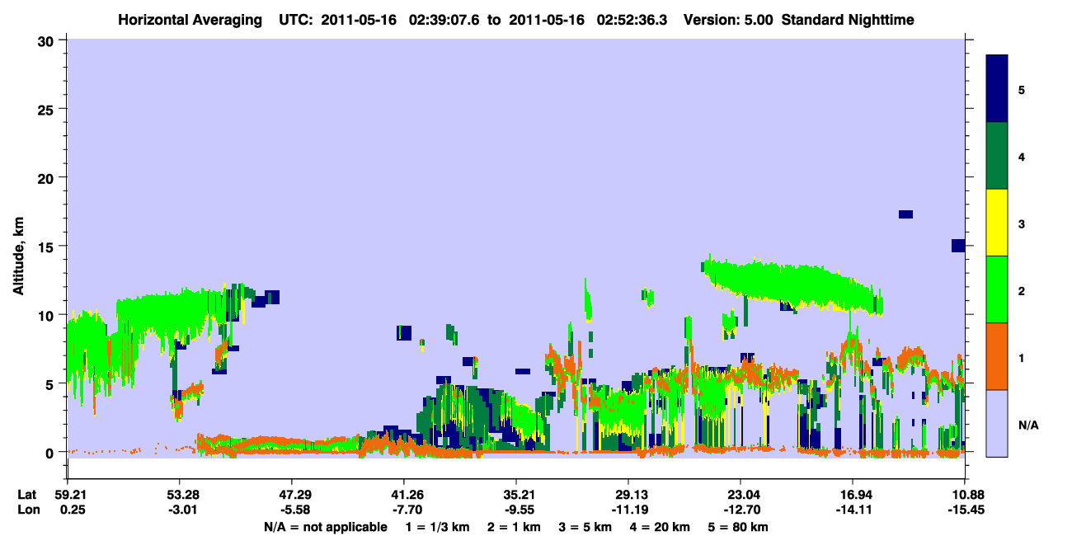Image resolution: width=1072 pixels, height=550 pixels.
Task: Click the 'Standard Nighttime' label
Action: click(847, 20)
